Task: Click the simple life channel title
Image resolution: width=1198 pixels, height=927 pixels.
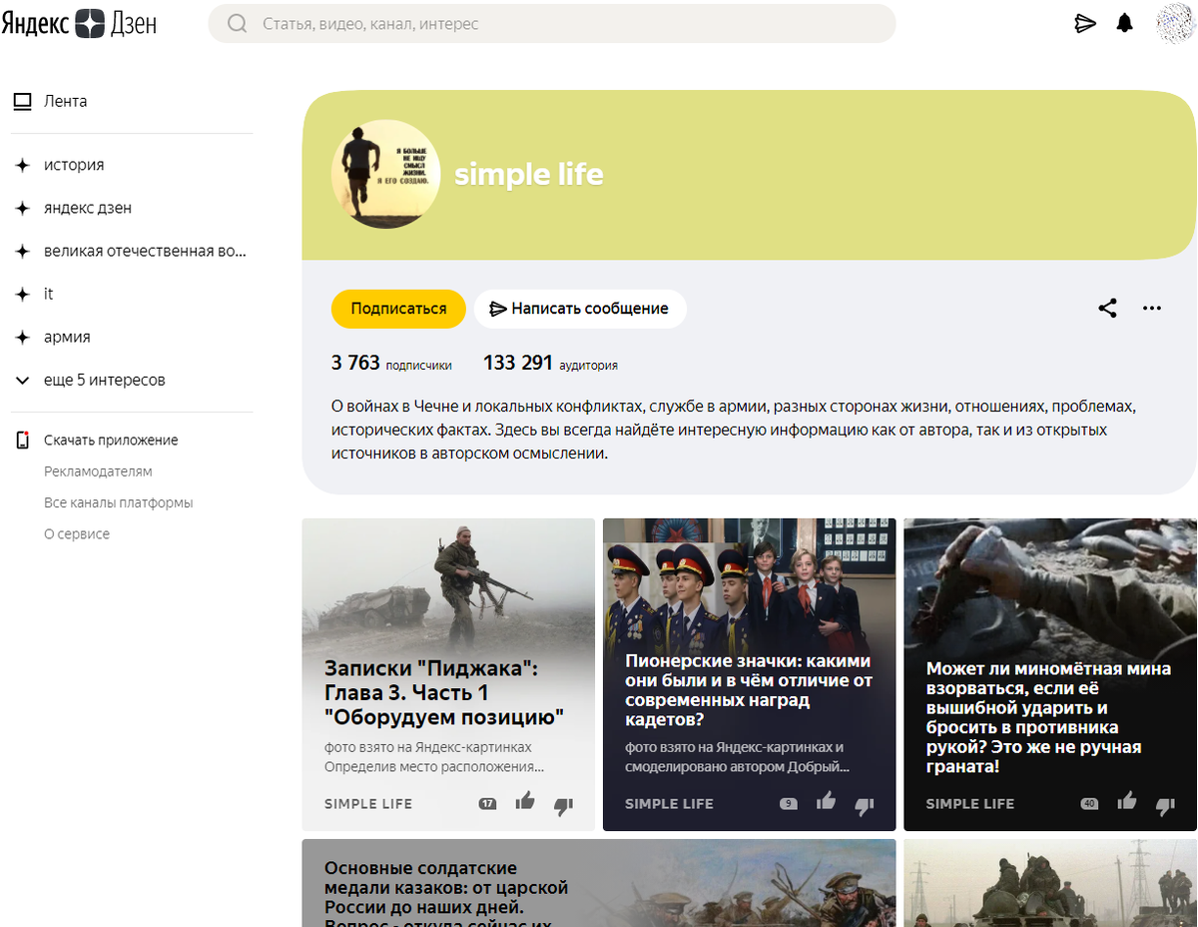Action: pos(529,175)
